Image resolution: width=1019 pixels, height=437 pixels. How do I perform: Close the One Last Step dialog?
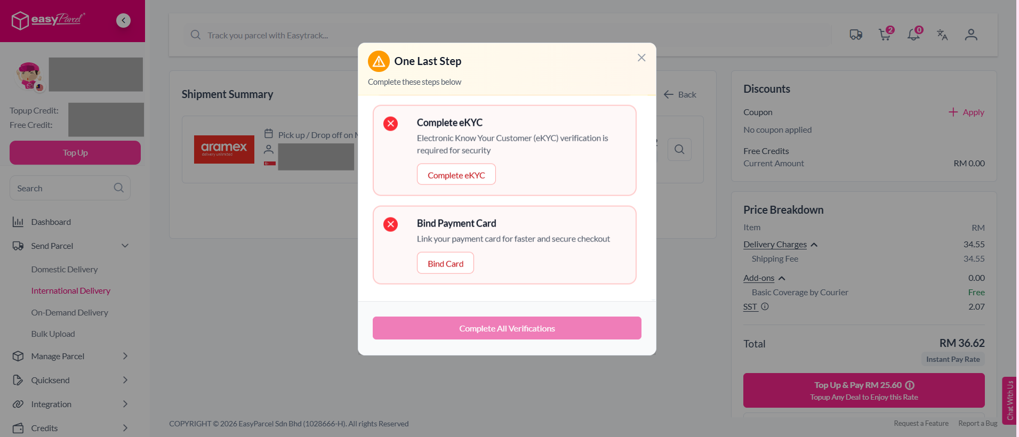pyautogui.click(x=641, y=58)
